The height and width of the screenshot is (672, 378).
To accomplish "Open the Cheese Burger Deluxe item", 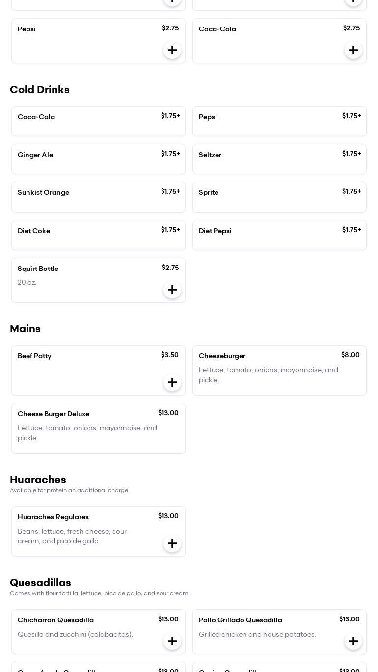I will [98, 428].
